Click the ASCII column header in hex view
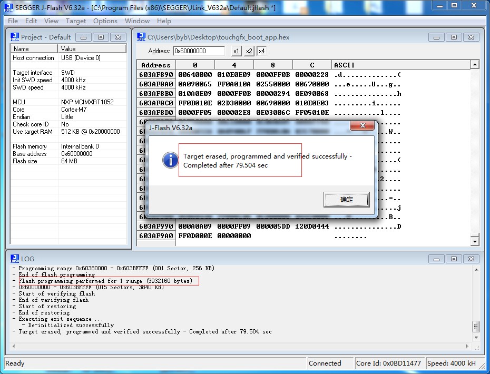The height and width of the screenshot is (374, 490). click(x=400, y=65)
